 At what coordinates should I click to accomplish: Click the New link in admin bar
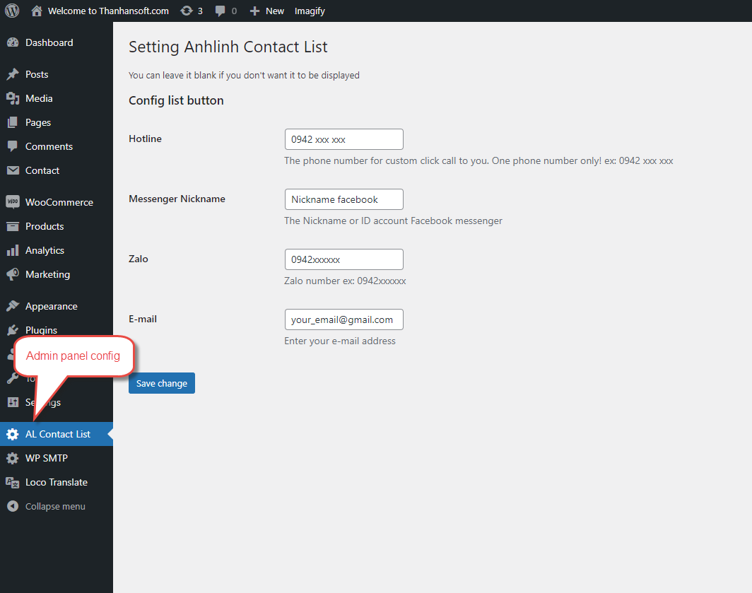(x=275, y=11)
